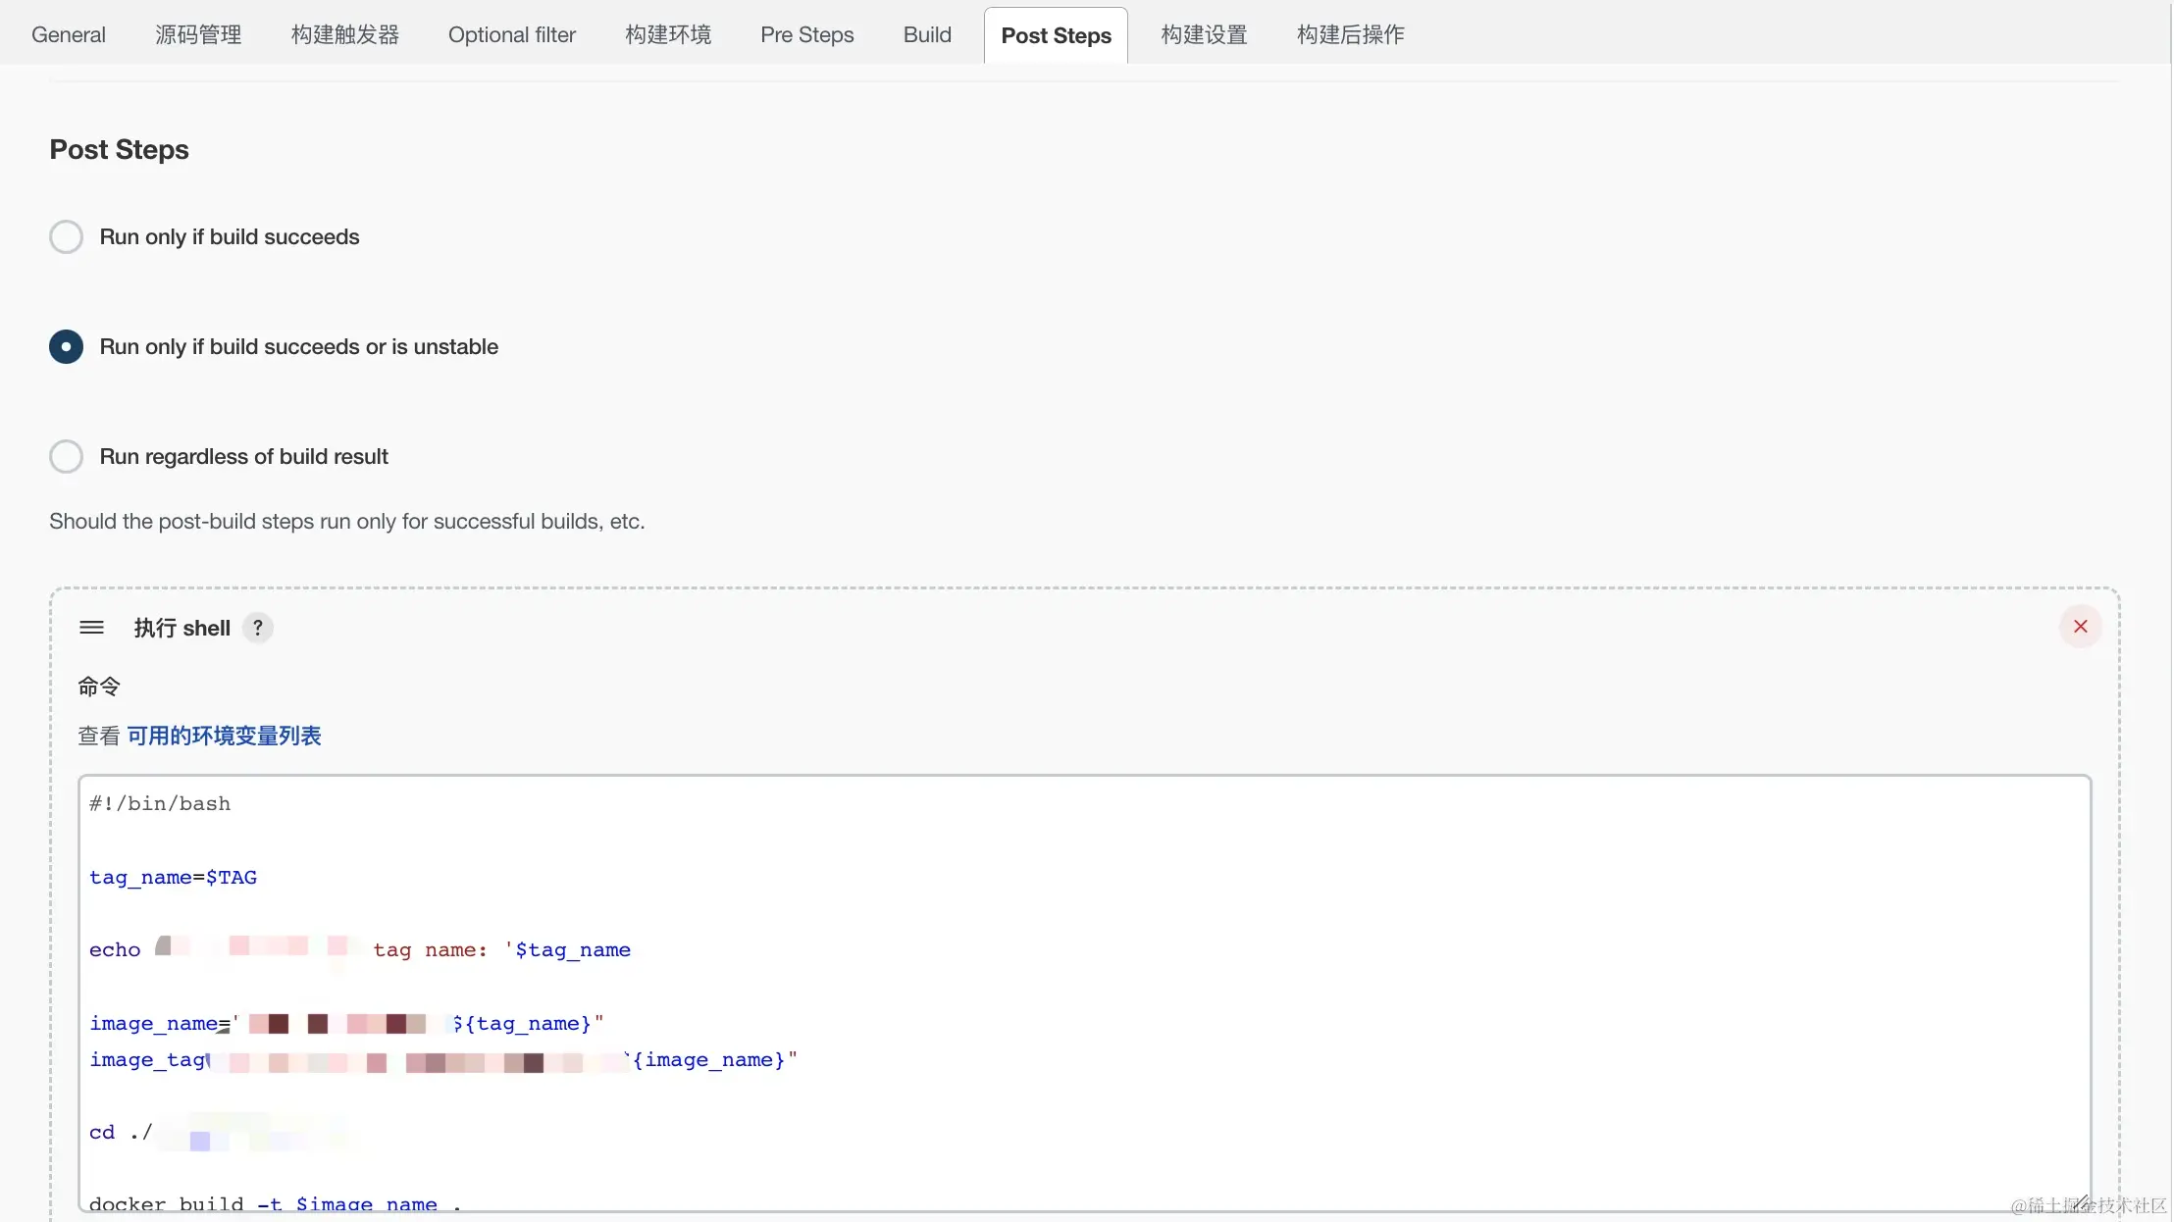Switch to the General tab
This screenshot has height=1222, width=2174.
click(69, 35)
